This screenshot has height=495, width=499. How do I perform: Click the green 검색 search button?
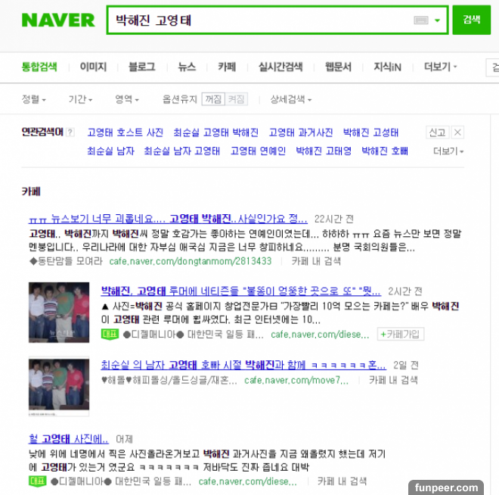pos(471,20)
